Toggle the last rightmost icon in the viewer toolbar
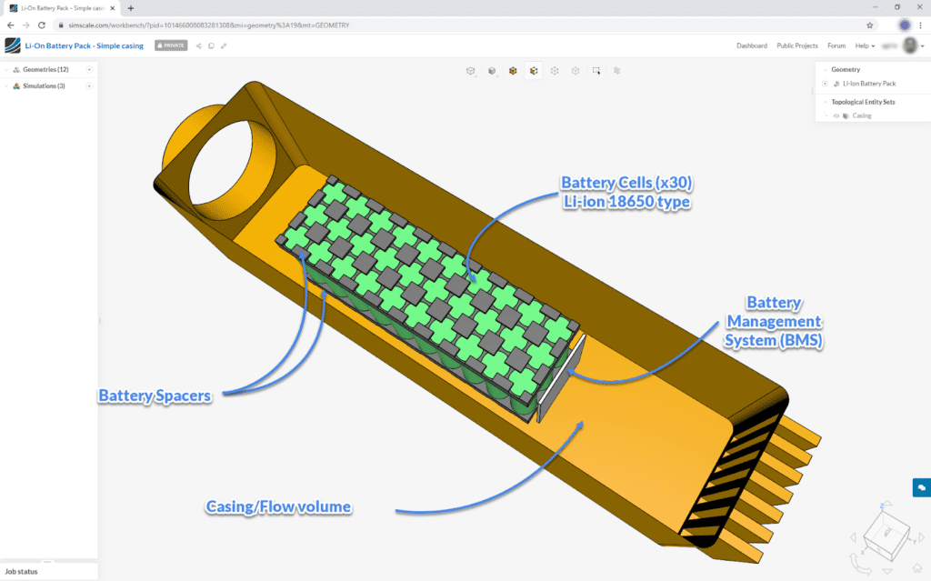Viewport: 931px width, 581px height. [x=616, y=70]
